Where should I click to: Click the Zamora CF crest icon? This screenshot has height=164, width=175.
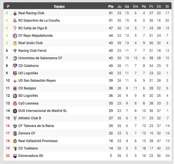tap(15, 133)
